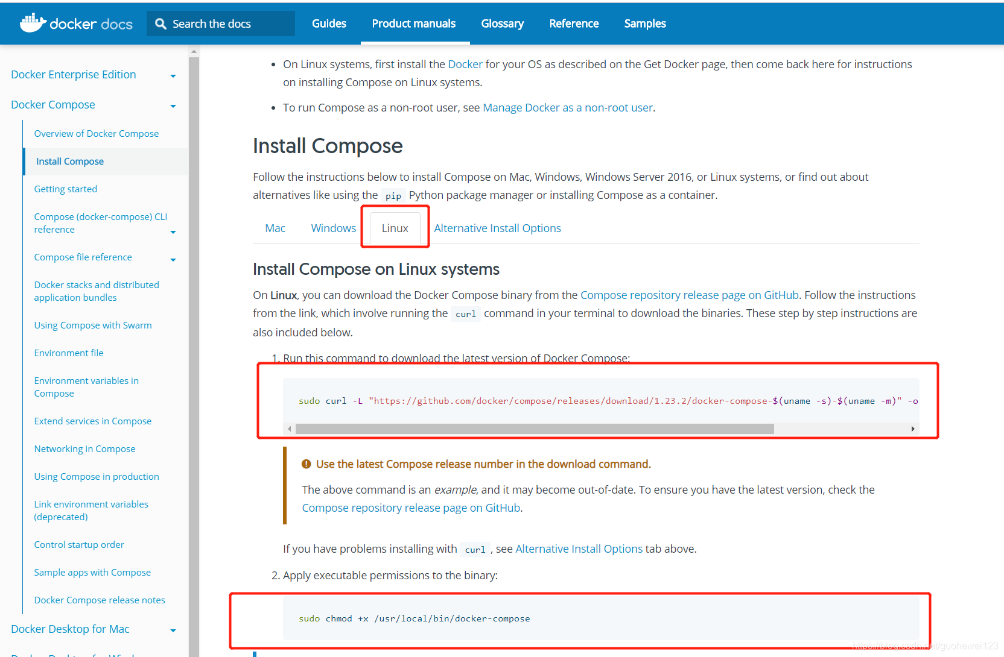Open Alternative Install Options tab
This screenshot has height=657, width=1004.
click(497, 228)
